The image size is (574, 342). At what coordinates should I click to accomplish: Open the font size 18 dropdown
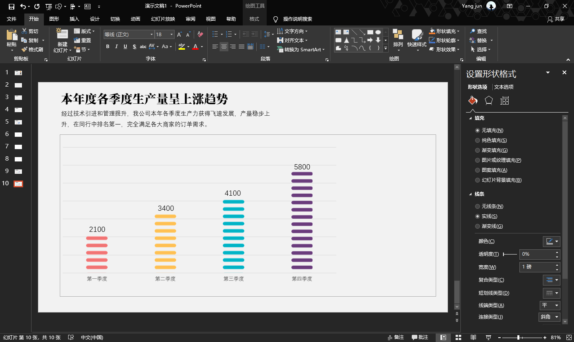pos(172,35)
